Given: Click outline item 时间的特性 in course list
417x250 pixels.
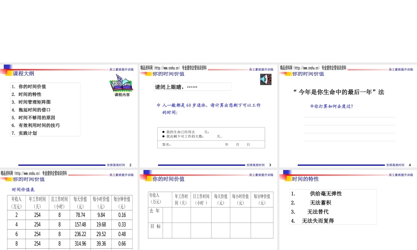Looking at the screenshot, I should [x=30, y=94].
